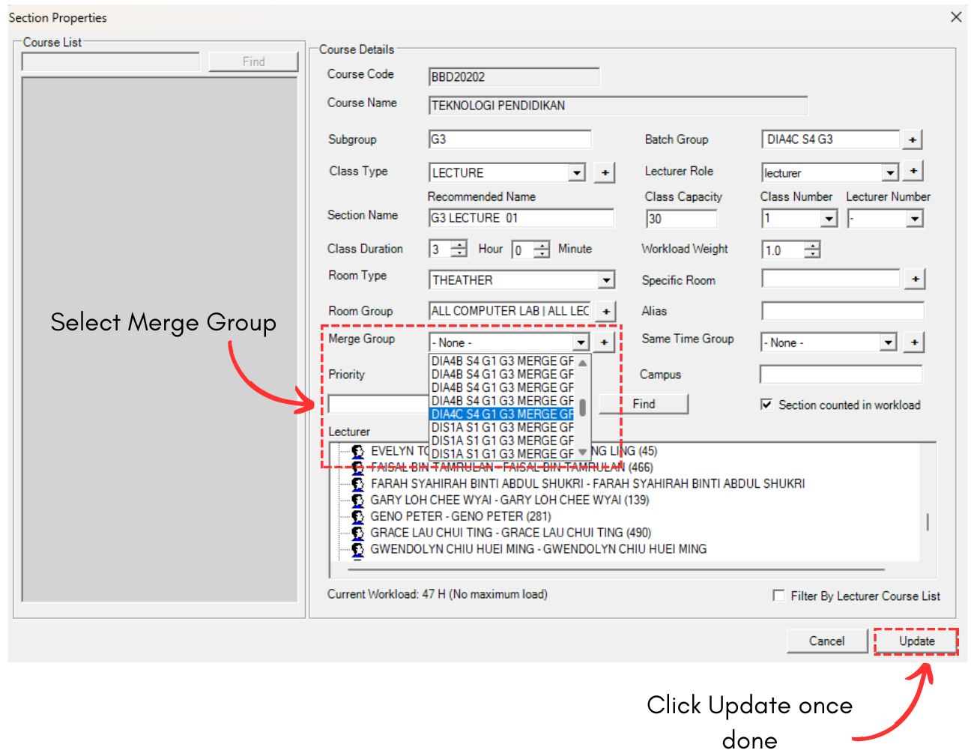
Task: Open the Class Type dropdown
Action: [x=576, y=173]
